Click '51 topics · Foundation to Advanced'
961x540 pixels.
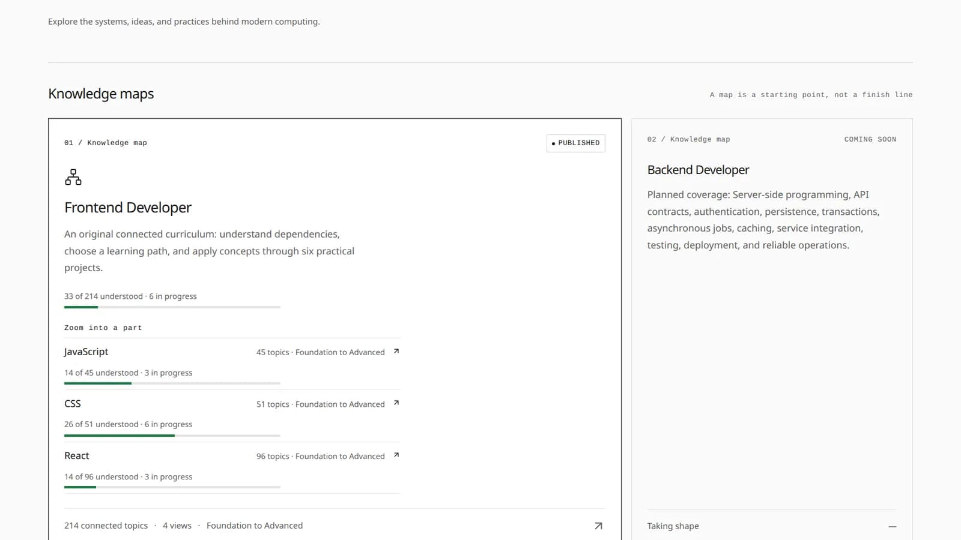tap(321, 404)
